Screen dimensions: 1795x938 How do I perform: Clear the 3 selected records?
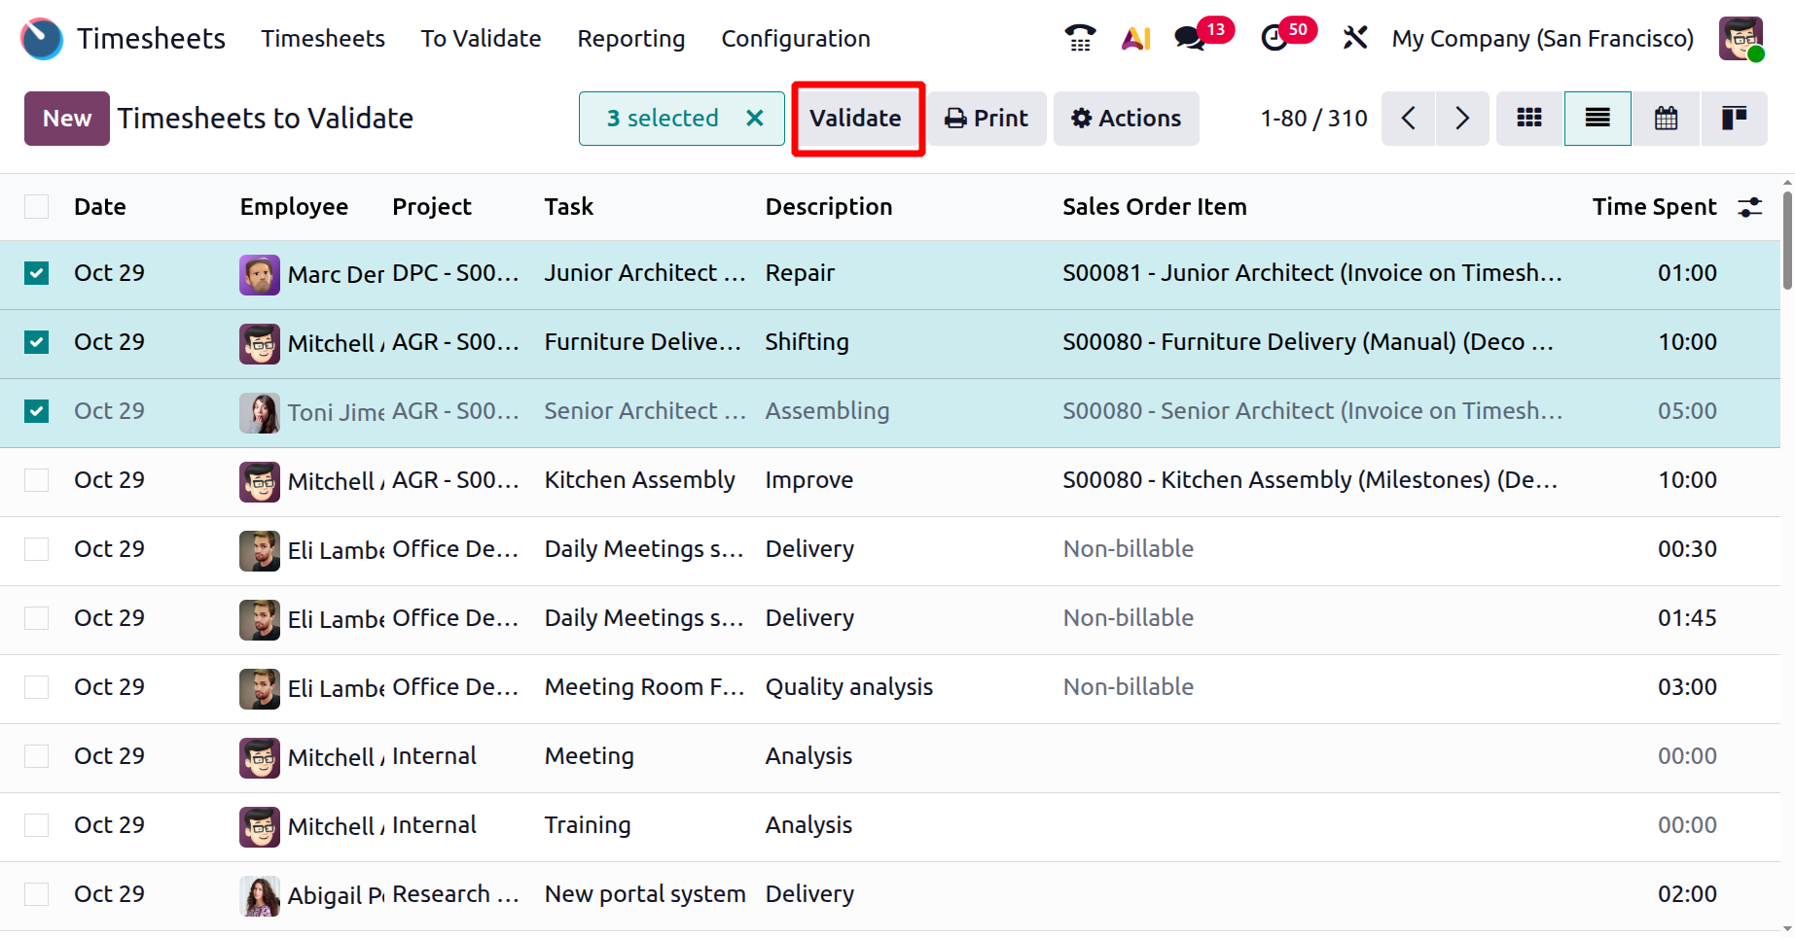754,119
